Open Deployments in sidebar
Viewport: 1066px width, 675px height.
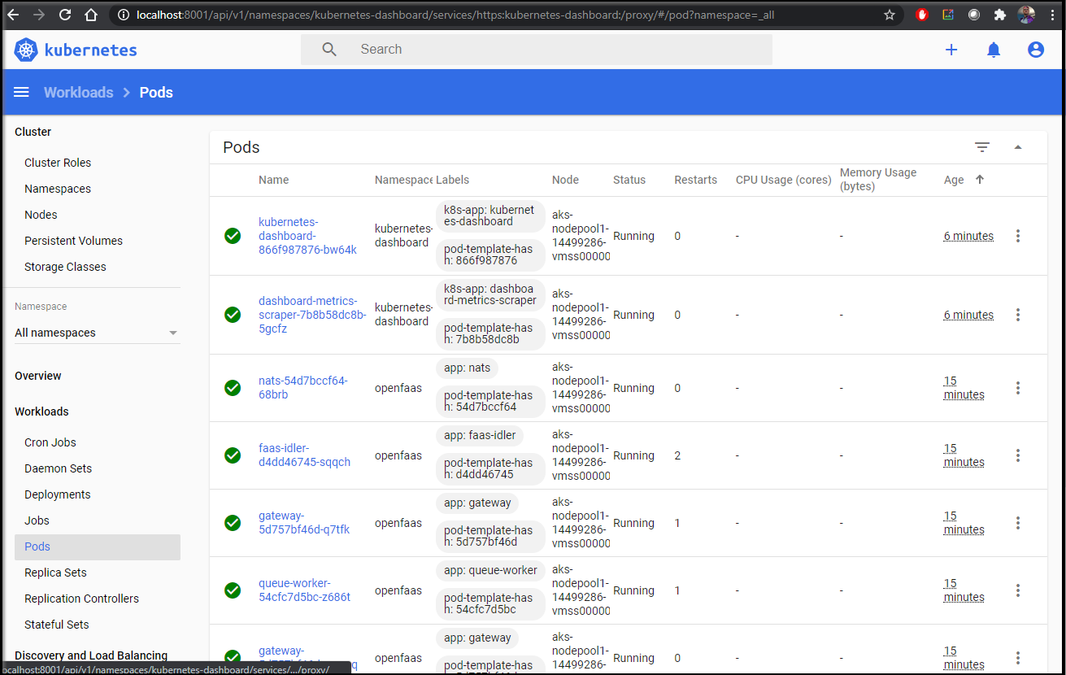click(58, 494)
